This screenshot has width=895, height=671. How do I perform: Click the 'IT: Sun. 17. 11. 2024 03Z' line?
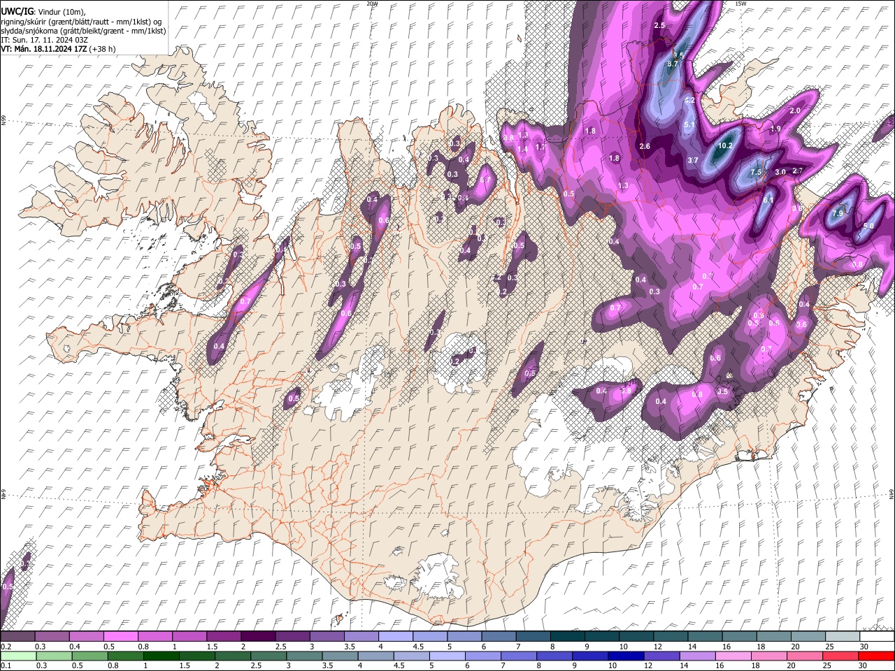pyautogui.click(x=44, y=40)
